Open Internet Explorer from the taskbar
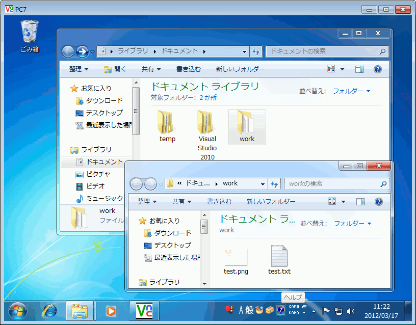The height and width of the screenshot is (325, 416). (49, 311)
